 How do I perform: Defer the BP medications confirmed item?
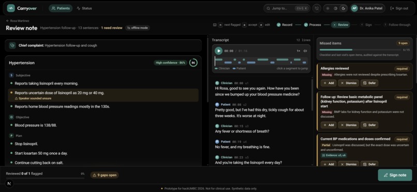click(x=369, y=164)
